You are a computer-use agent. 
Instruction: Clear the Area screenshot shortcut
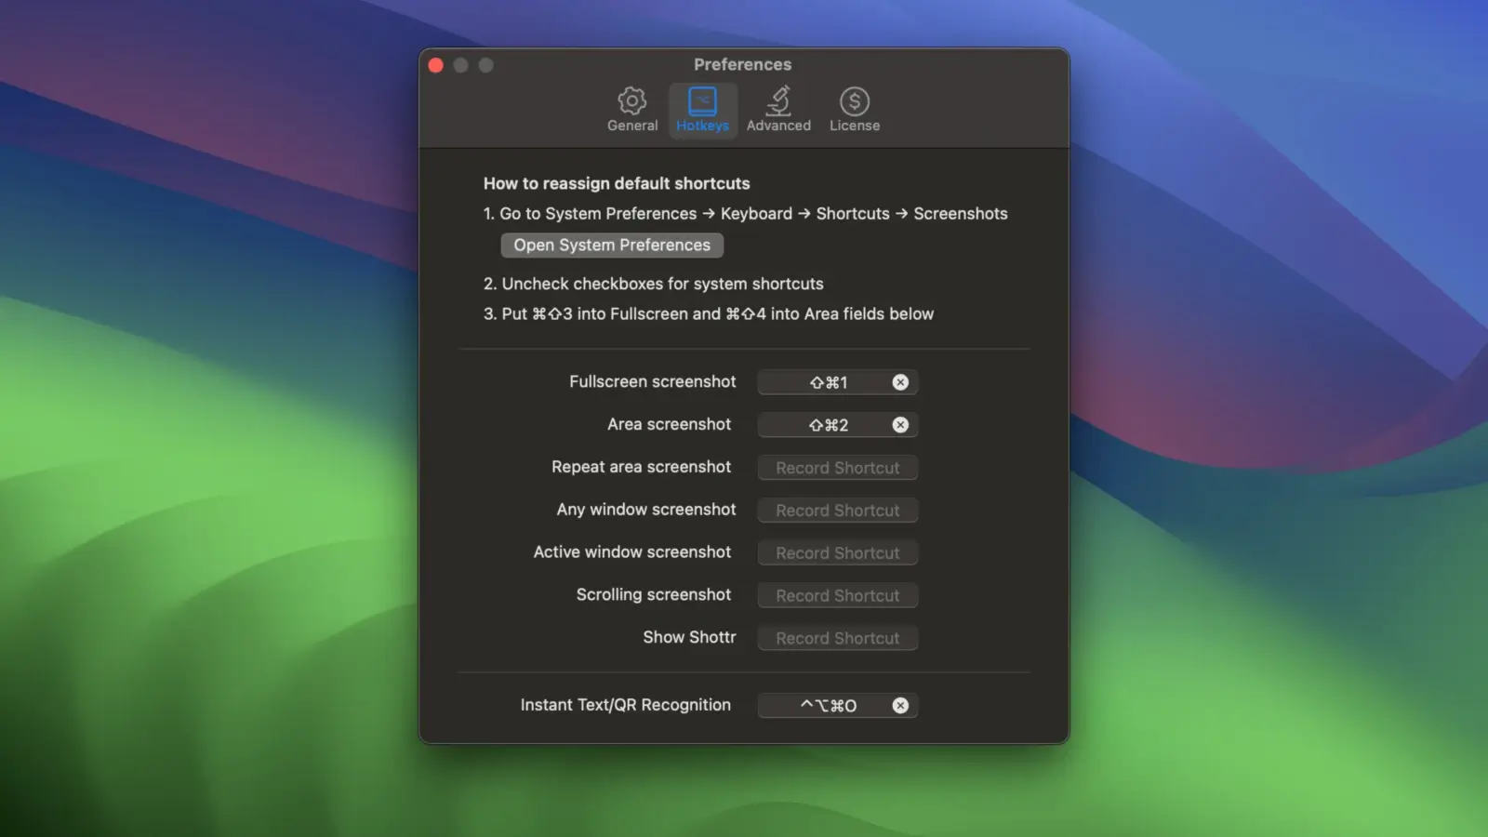[900, 425]
